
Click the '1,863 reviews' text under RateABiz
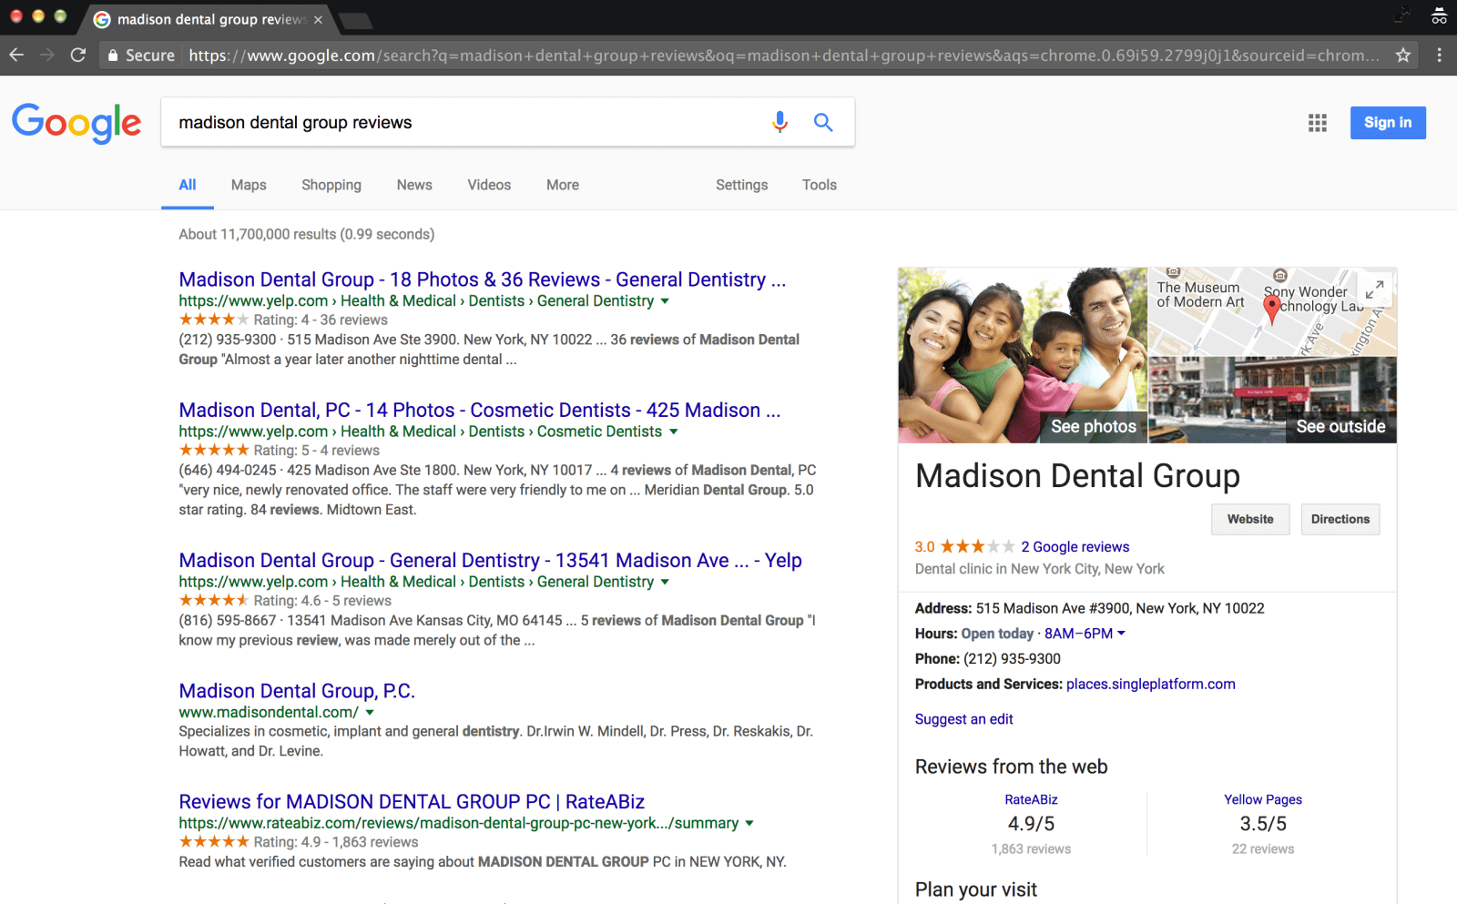coord(1031,848)
